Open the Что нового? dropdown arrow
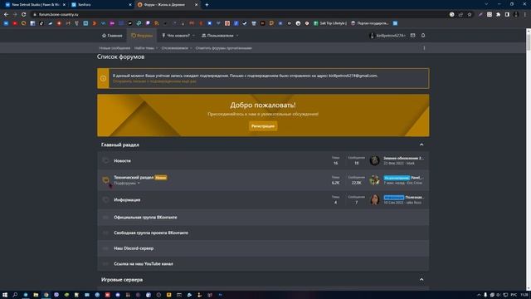 [x=193, y=36]
